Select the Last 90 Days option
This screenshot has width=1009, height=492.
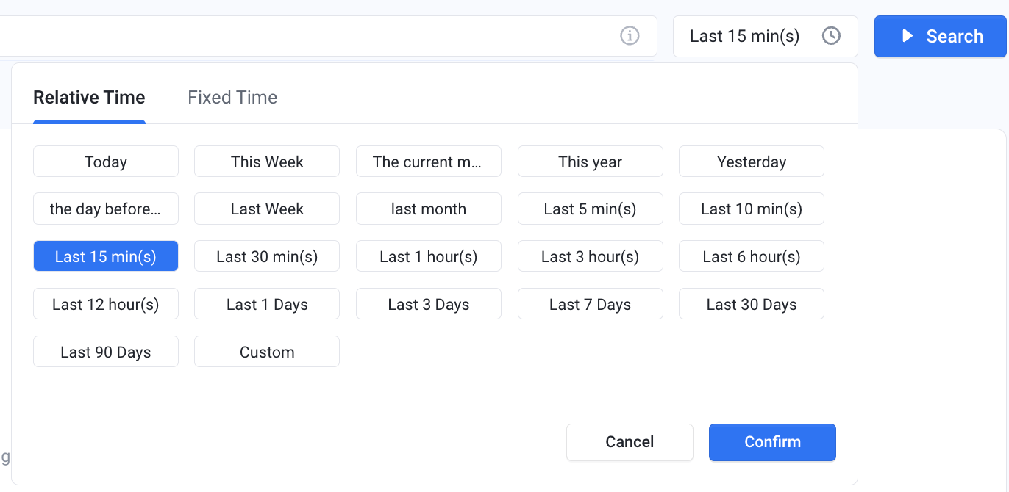tap(106, 352)
